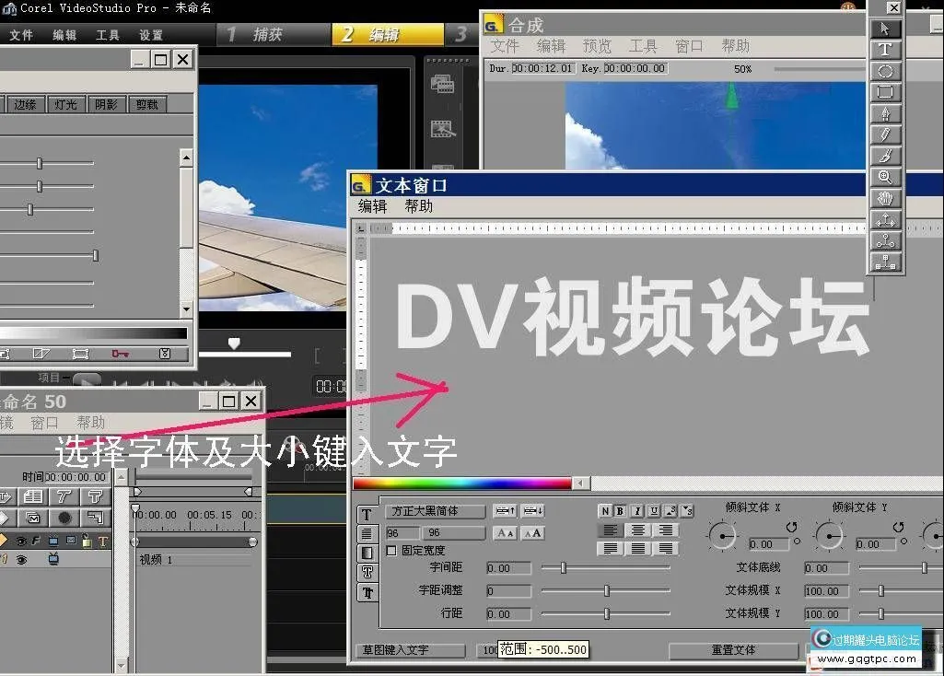The image size is (944, 676).
Task: Switch to the 阴影 tab in left panel
Action: pyautogui.click(x=106, y=104)
